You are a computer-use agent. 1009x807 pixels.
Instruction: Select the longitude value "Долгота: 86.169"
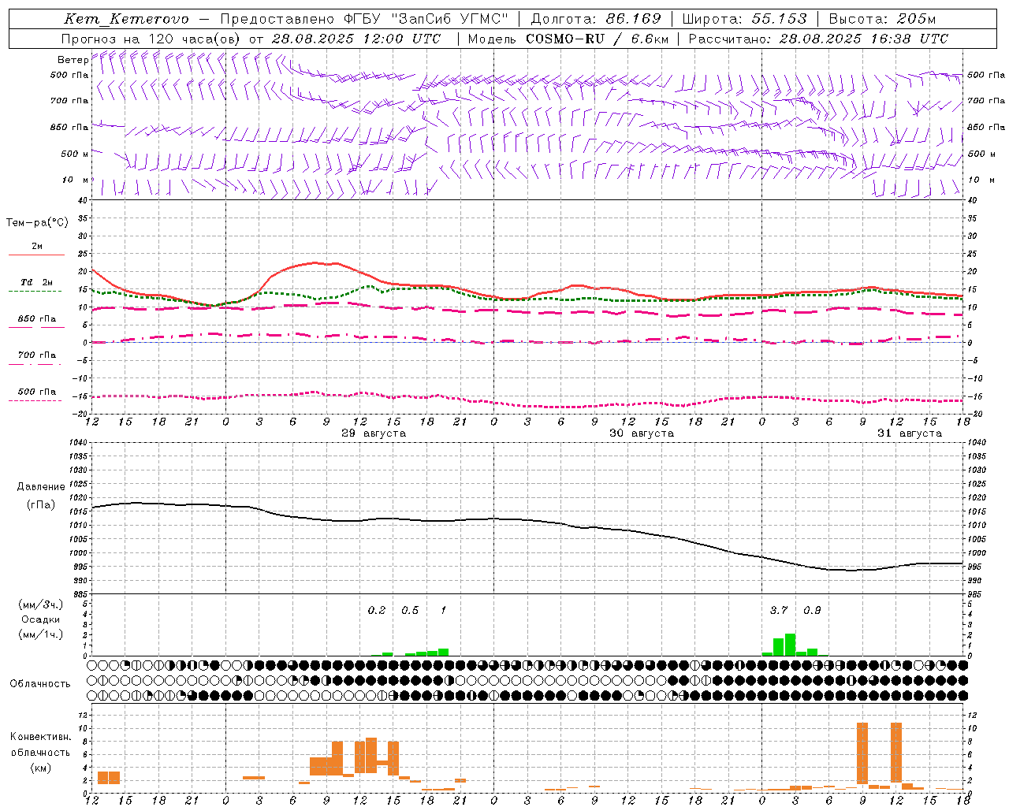[x=596, y=19]
